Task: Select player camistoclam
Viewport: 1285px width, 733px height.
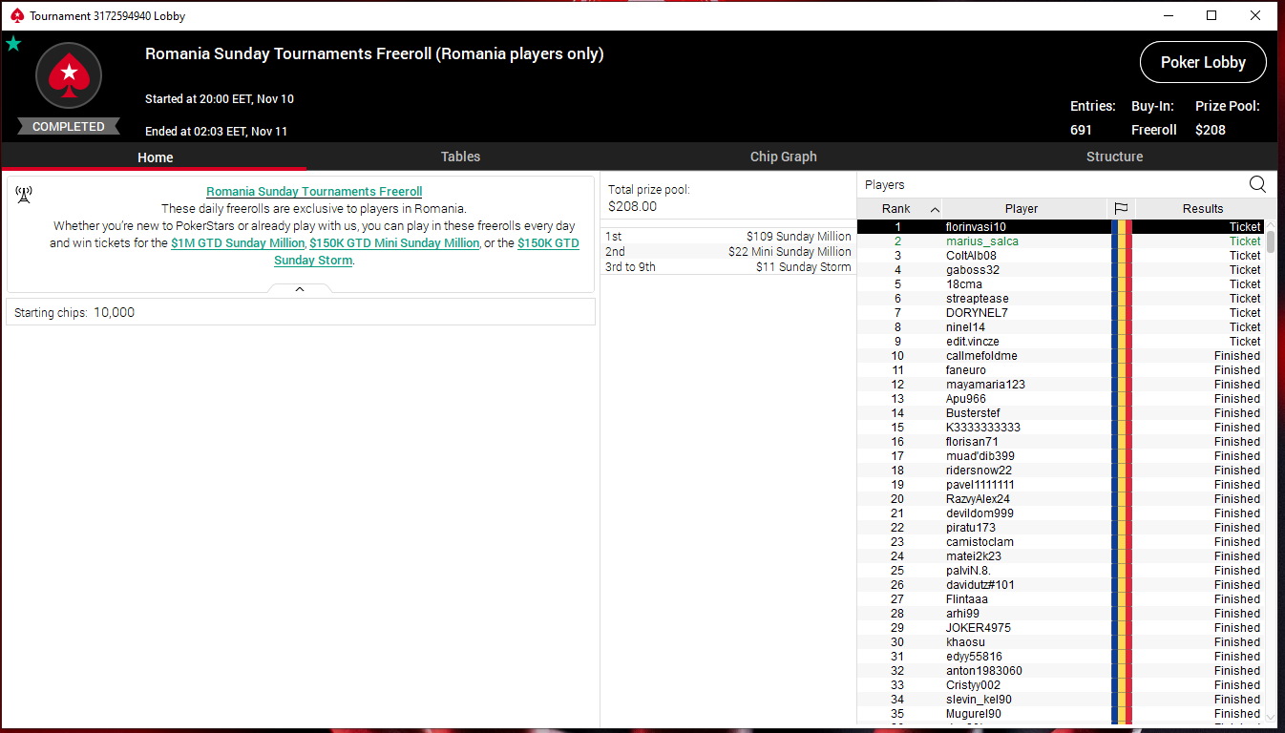Action: (1061, 542)
